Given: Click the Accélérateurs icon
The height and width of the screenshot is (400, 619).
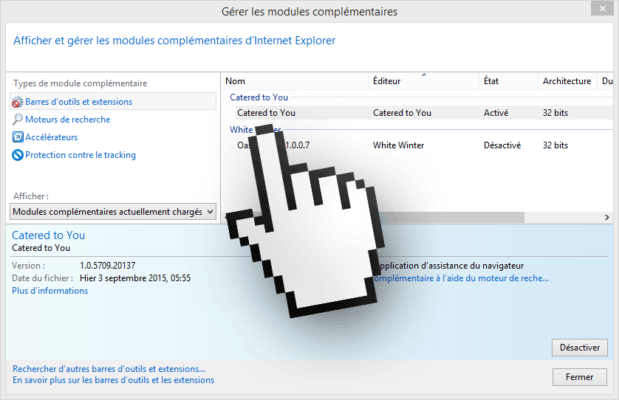Looking at the screenshot, I should click(x=18, y=137).
